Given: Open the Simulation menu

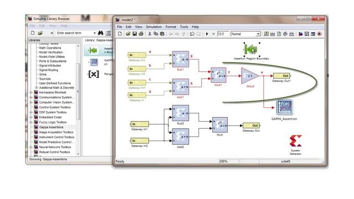Looking at the screenshot, I should (154, 27).
